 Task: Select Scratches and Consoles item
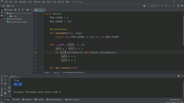coord(17,22)
